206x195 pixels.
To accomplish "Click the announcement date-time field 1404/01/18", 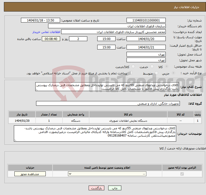I will 41,20.
